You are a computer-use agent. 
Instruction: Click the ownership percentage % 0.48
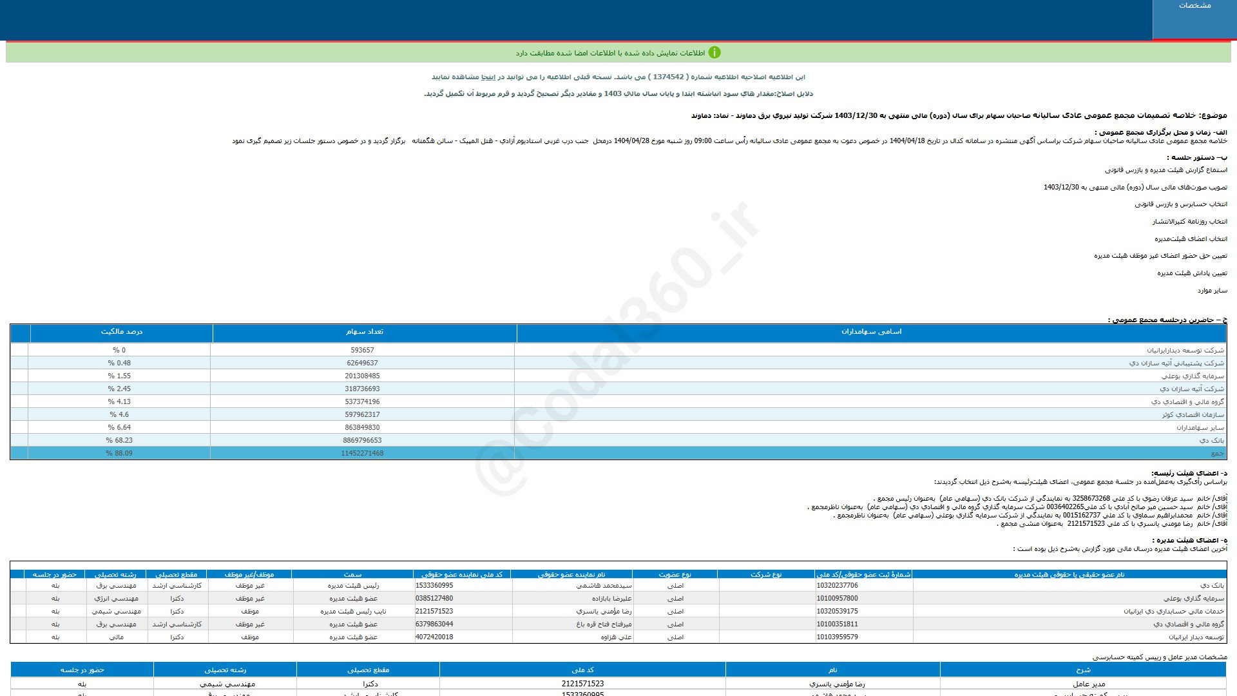pos(119,363)
